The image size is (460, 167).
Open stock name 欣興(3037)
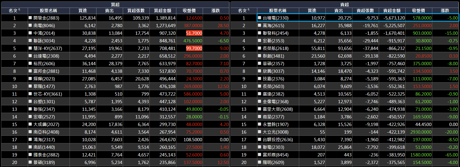273,71
